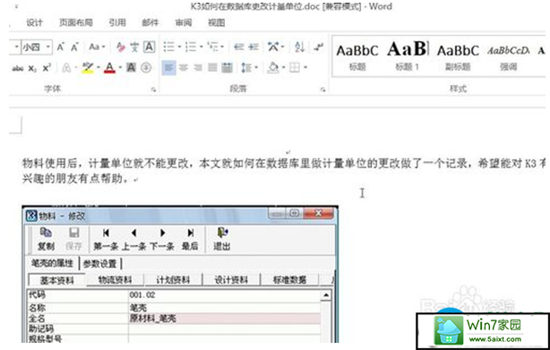The height and width of the screenshot is (350, 550).
Task: Clear all formatting with the eraser icon
Action: (x=121, y=47)
